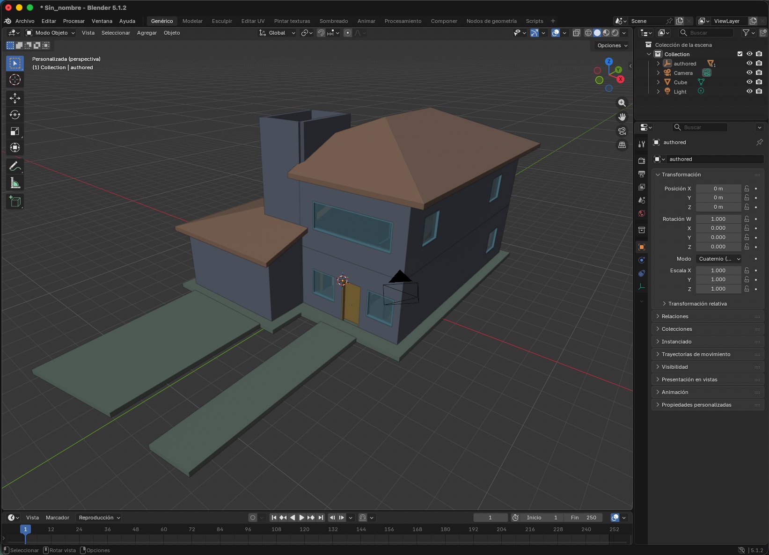Image resolution: width=769 pixels, height=555 pixels.
Task: Open the rotation mode Cuaternio dropdown
Action: tap(719, 259)
